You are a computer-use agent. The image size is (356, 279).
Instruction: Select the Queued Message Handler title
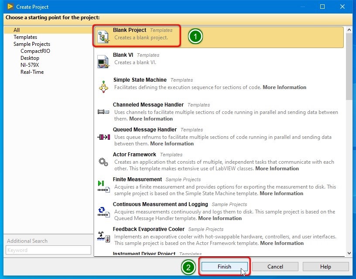tap(145, 130)
